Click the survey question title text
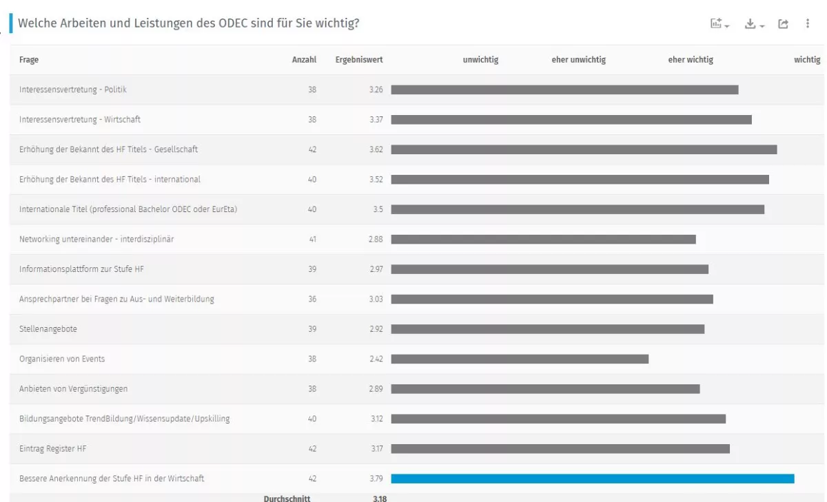Screen dimensions: 827x502 click(188, 23)
